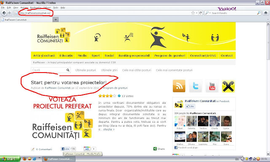
Task: Open post title Start pentru votarea proiectelor
Action: (69, 82)
